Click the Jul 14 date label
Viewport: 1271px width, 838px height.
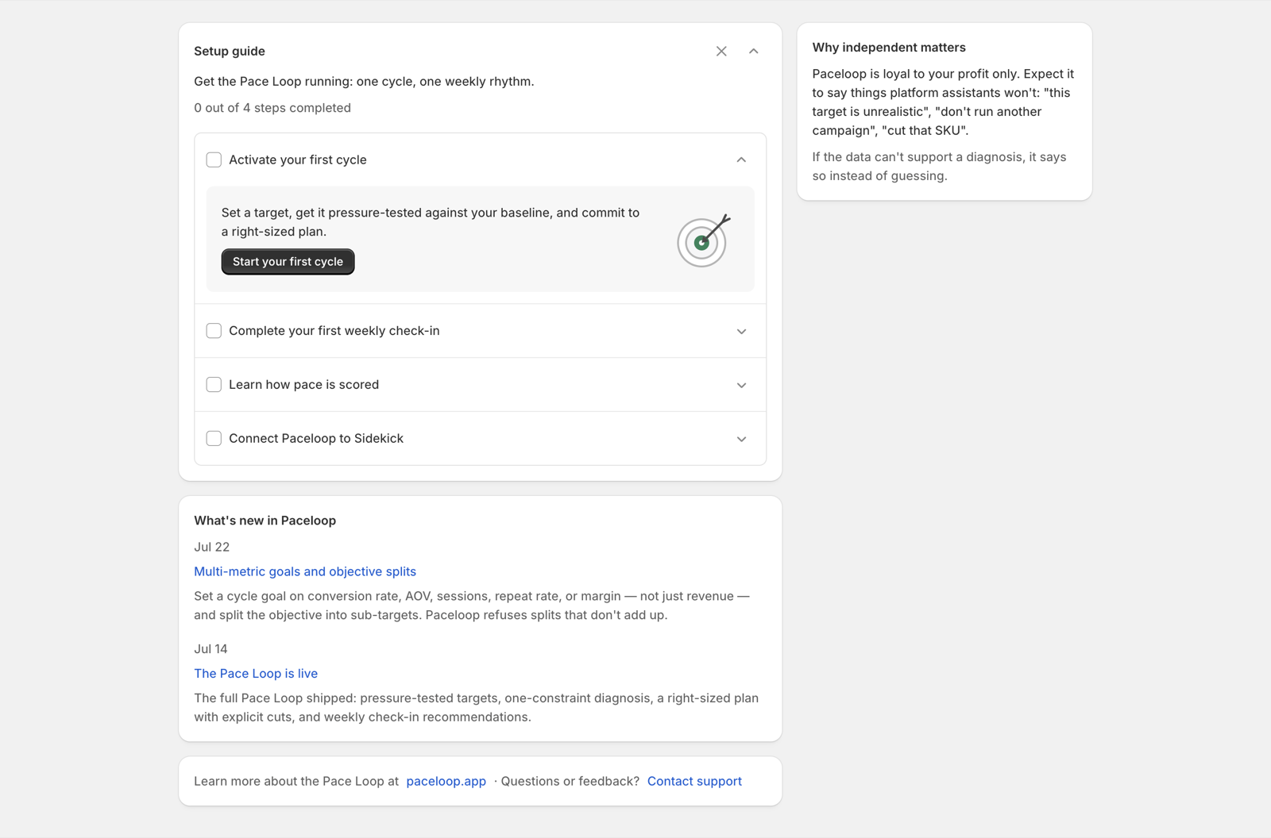tap(211, 648)
